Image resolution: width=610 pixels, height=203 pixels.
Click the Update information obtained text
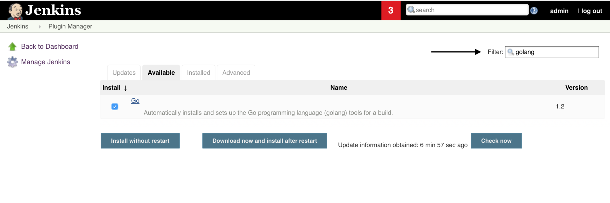pos(403,145)
